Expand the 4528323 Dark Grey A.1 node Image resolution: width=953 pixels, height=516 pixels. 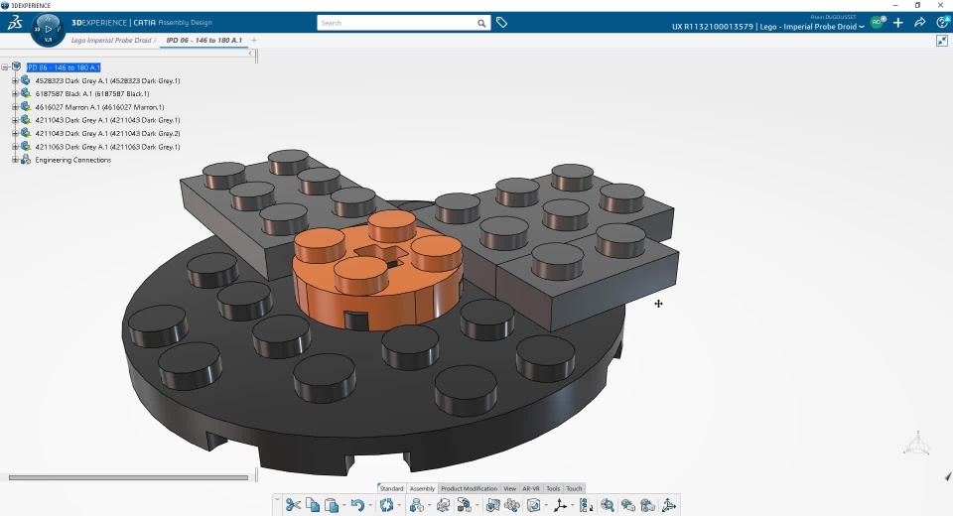point(15,80)
